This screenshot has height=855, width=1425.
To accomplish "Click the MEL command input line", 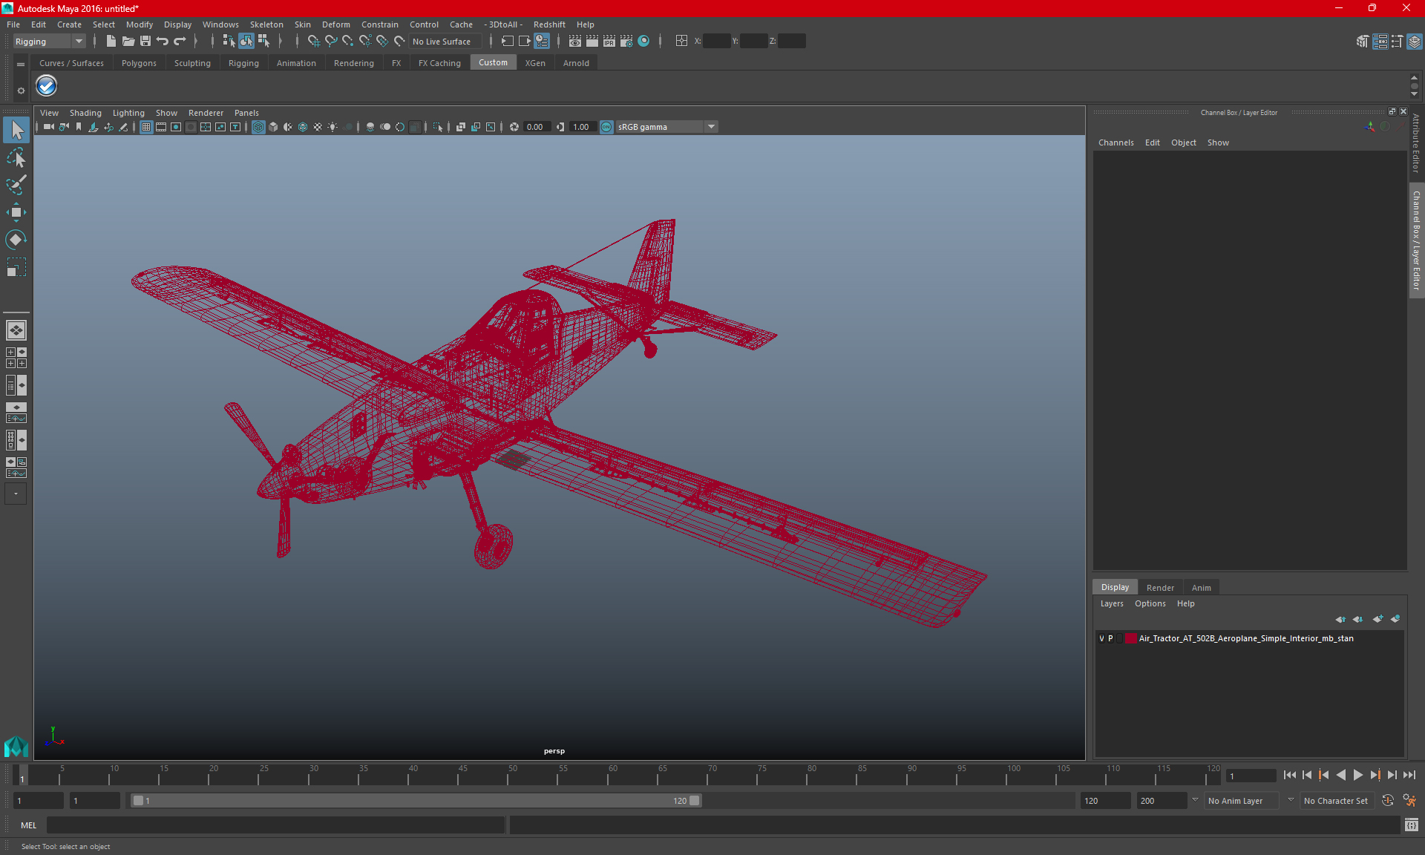I will (x=275, y=825).
